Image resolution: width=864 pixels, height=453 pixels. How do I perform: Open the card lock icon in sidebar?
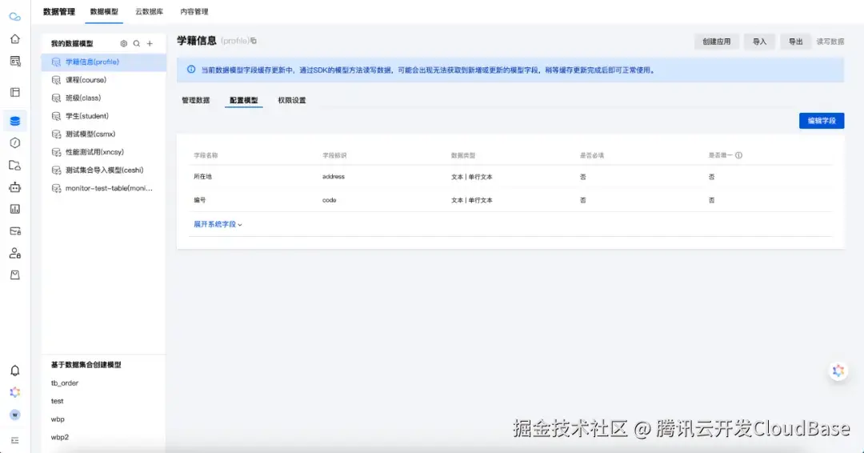point(15,231)
